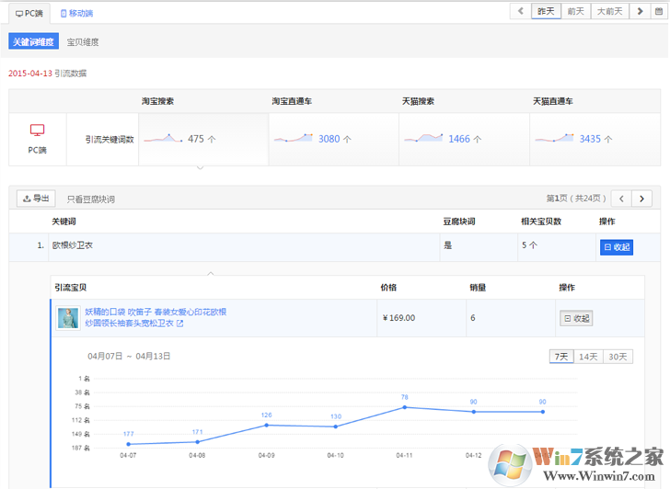Click the previous date arrow
670x489 pixels.
coord(521,11)
